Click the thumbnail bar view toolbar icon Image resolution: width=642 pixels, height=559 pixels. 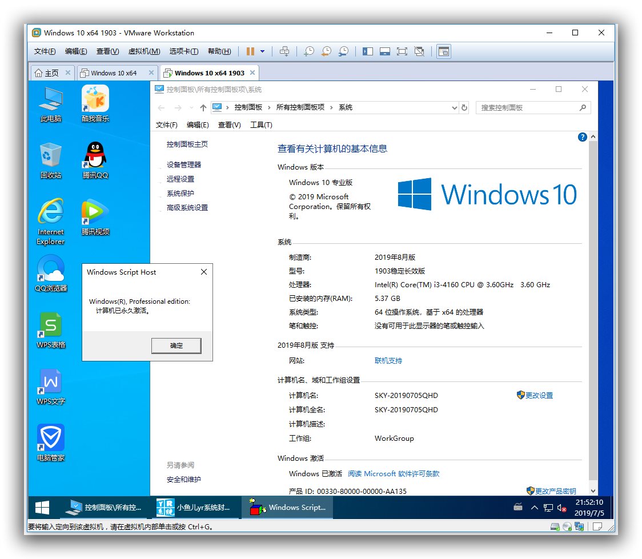pos(385,51)
